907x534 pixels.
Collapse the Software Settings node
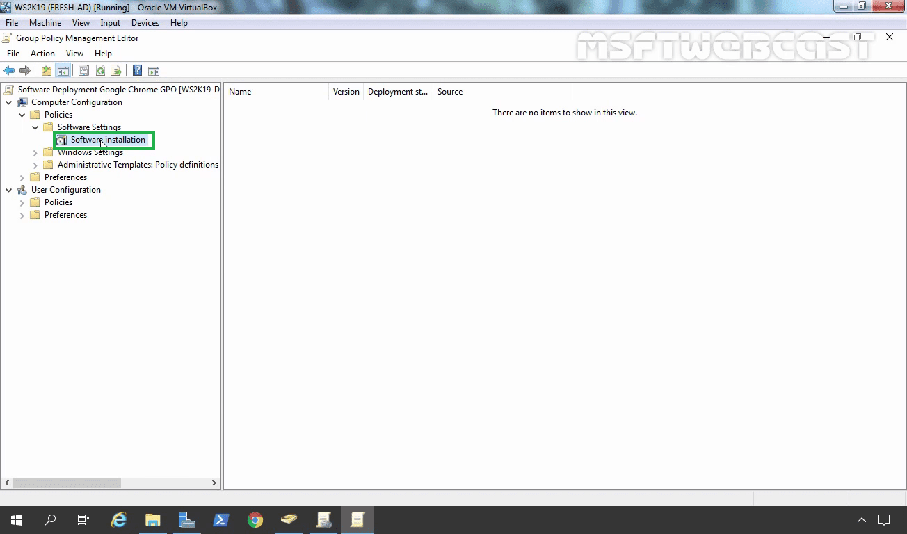pyautogui.click(x=35, y=127)
